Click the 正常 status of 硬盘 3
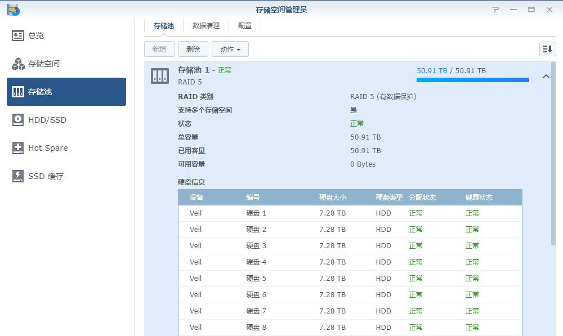Image resolution: width=563 pixels, height=336 pixels. pos(415,245)
